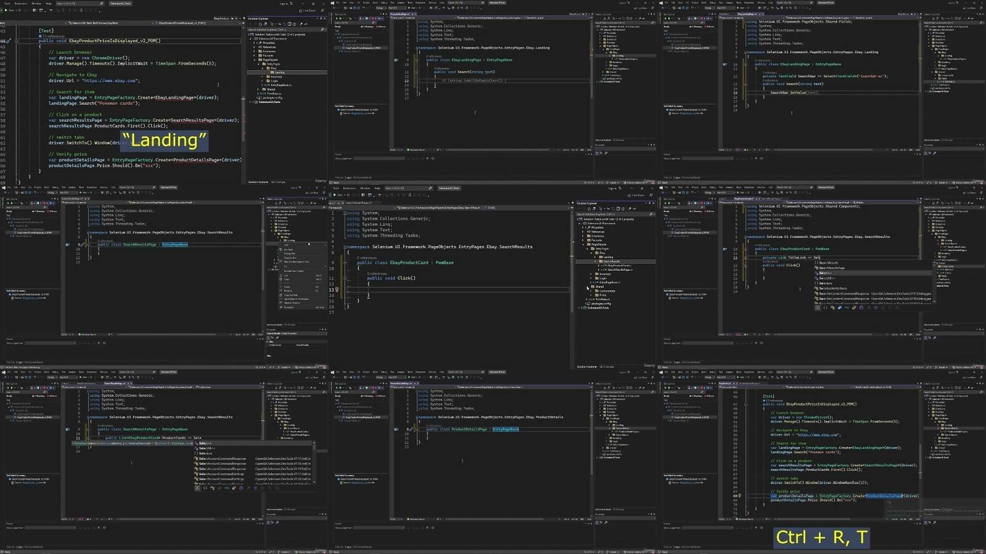Switch to the Git Changes tab in the first frame
Image resolution: width=986 pixels, height=554 pixels.
(x=279, y=182)
